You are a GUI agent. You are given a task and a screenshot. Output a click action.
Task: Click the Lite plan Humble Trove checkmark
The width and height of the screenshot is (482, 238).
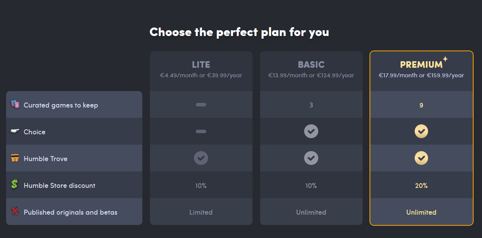(x=201, y=158)
